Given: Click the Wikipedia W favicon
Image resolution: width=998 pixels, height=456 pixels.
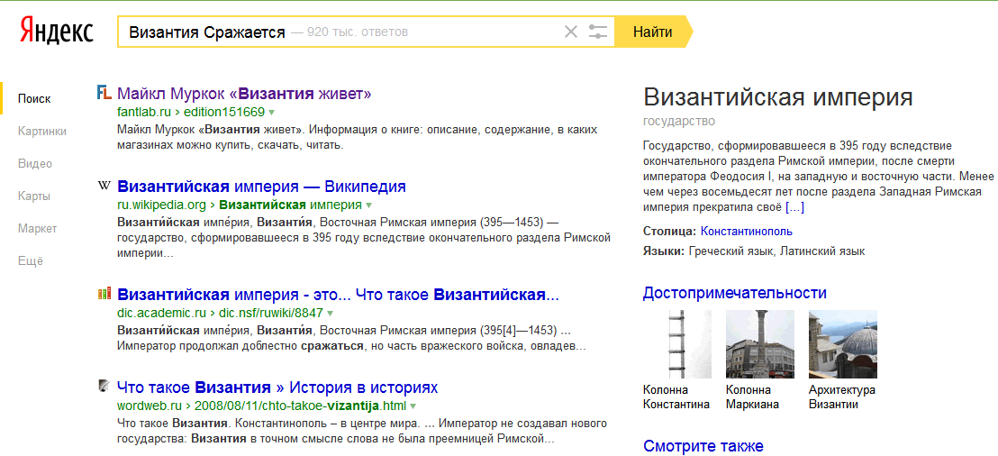Looking at the screenshot, I should point(104,186).
